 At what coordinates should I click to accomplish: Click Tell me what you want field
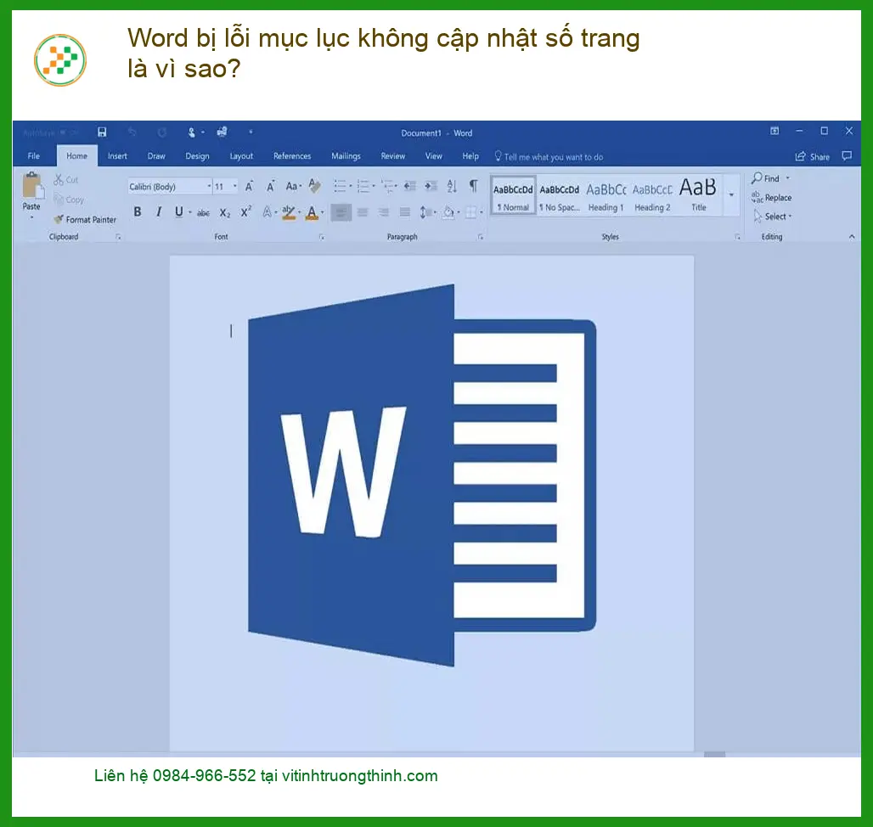(549, 157)
